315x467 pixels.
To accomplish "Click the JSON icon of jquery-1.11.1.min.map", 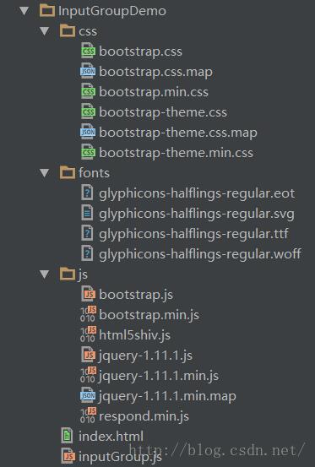I will pos(88,395).
